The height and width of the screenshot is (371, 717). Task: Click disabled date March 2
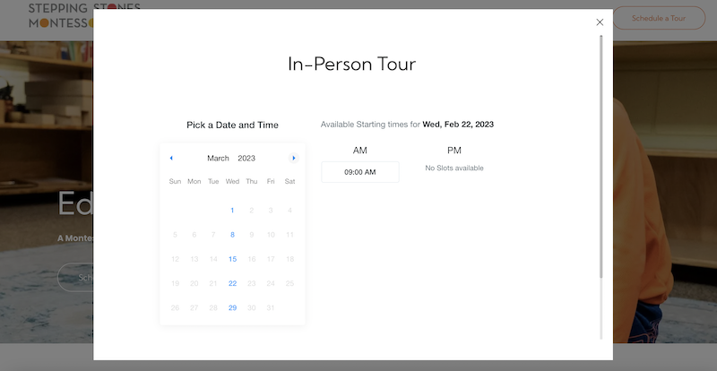point(252,211)
